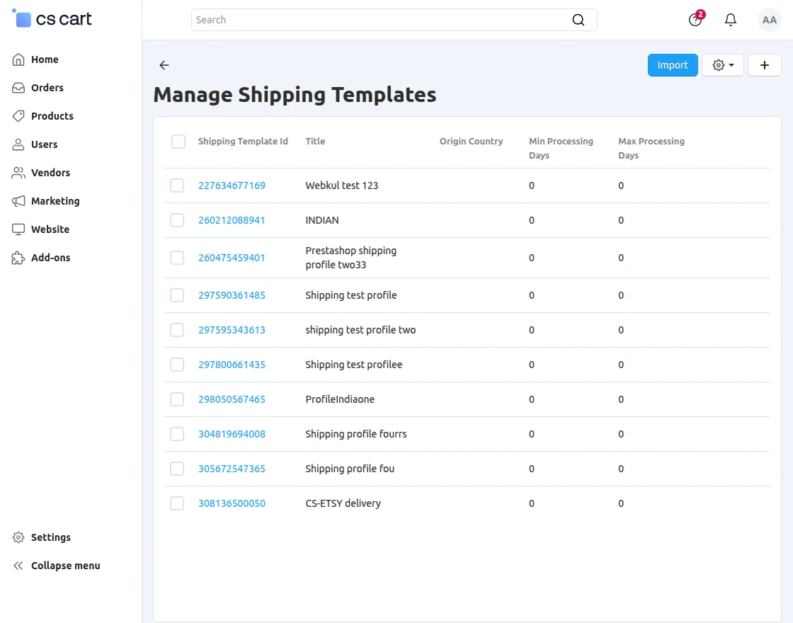Open template 308136500050
The width and height of the screenshot is (793, 623).
click(x=232, y=503)
